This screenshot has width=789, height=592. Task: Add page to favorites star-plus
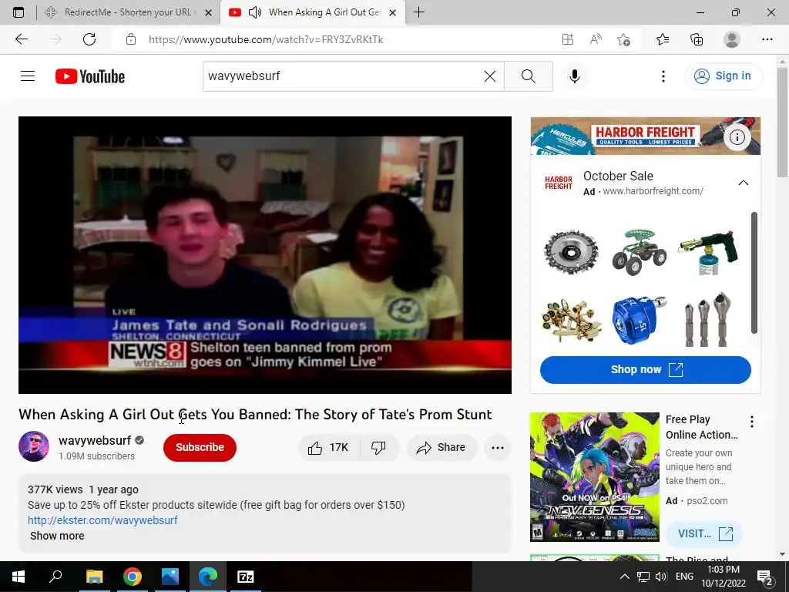[x=623, y=39]
